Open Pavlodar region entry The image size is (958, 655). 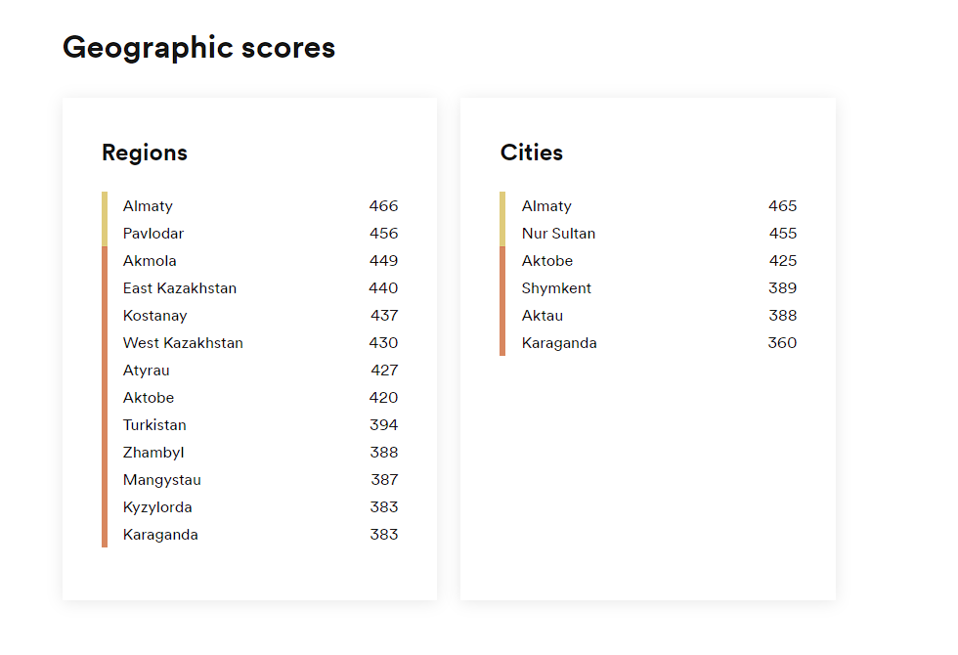point(153,234)
